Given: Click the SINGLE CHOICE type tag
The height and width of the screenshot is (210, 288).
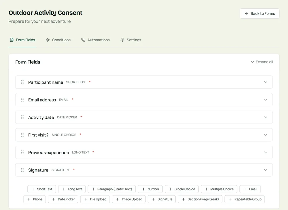Looking at the screenshot, I should (x=64, y=135).
